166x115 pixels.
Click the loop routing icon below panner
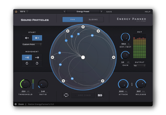66,95
